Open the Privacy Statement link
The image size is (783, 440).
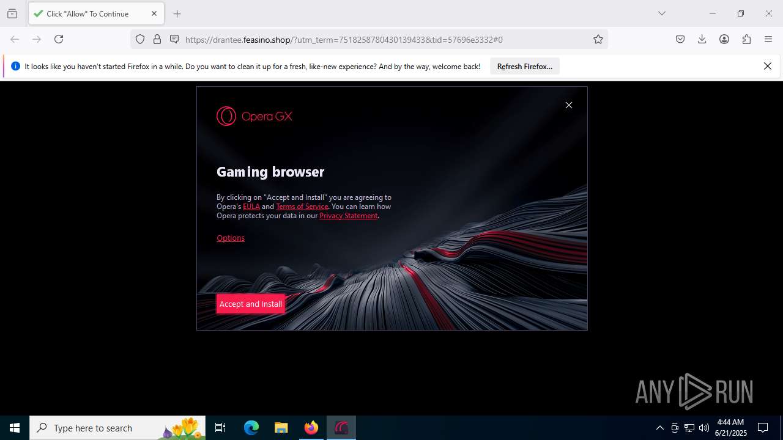pos(348,216)
